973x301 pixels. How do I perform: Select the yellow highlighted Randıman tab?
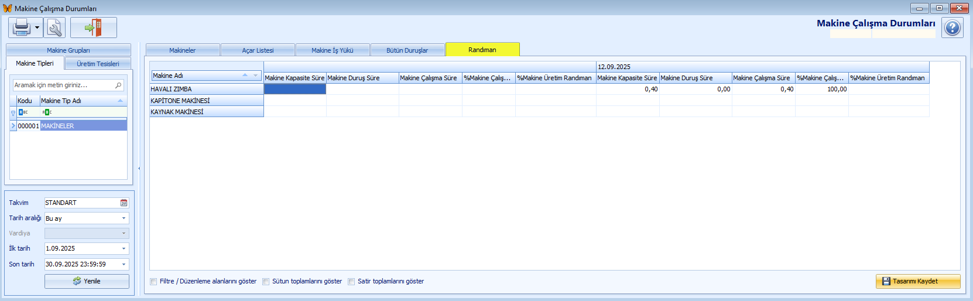tap(482, 50)
